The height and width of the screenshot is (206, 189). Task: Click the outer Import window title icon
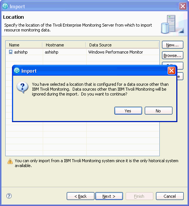(x=5, y=6)
